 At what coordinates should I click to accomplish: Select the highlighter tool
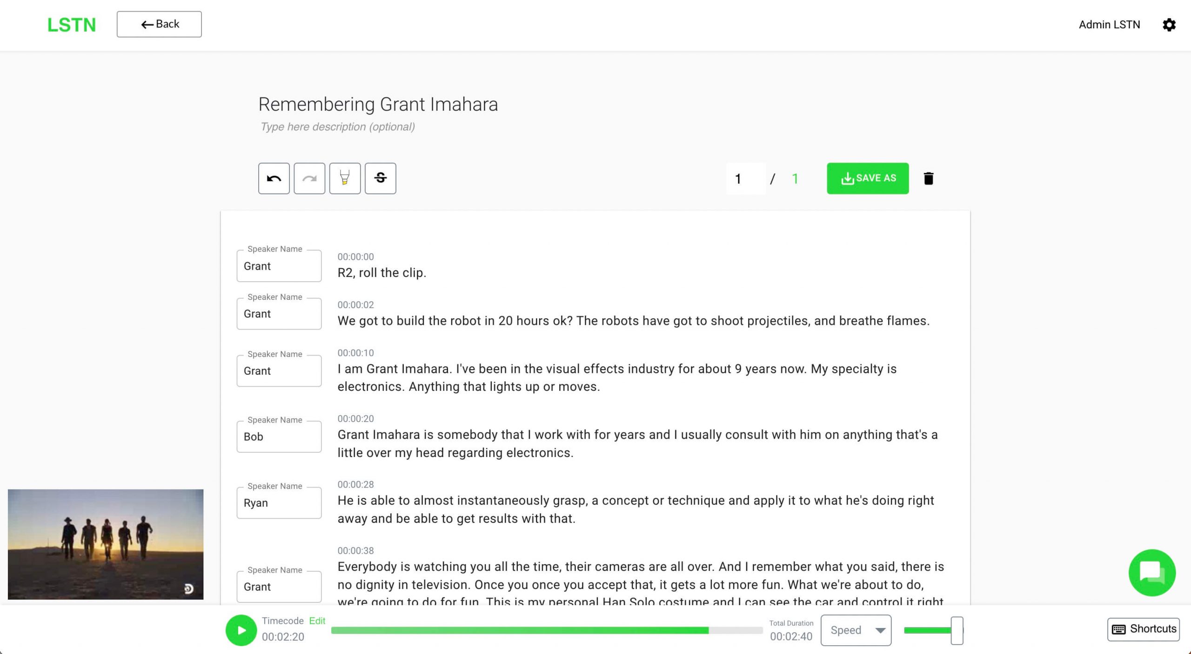[345, 178]
